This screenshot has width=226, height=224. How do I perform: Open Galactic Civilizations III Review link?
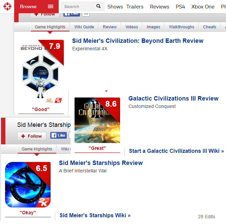(173, 99)
